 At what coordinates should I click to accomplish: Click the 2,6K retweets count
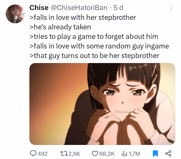74,154
